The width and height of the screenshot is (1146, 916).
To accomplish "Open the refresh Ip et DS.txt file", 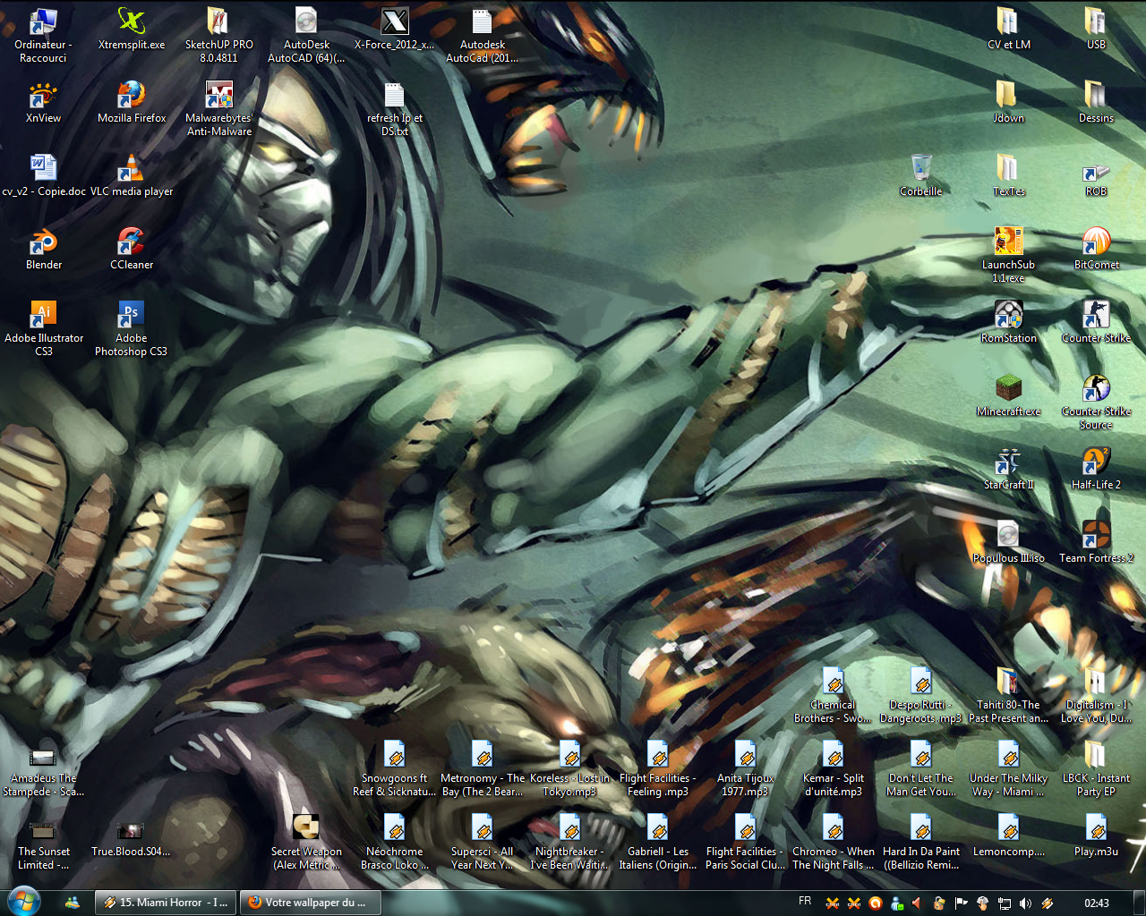I will (x=394, y=109).
